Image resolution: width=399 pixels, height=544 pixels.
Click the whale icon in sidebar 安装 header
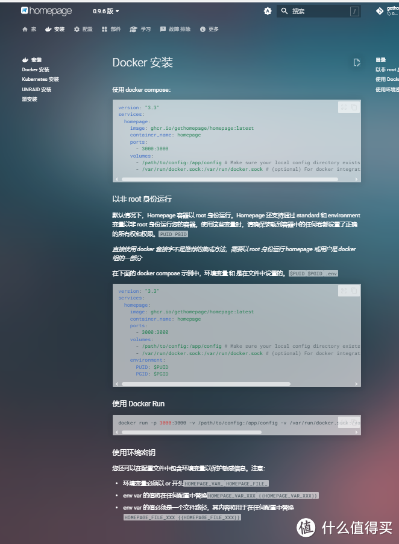[x=25, y=60]
